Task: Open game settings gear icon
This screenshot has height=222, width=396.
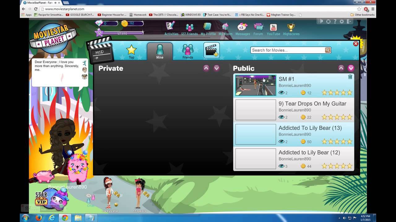Action: 342,21
